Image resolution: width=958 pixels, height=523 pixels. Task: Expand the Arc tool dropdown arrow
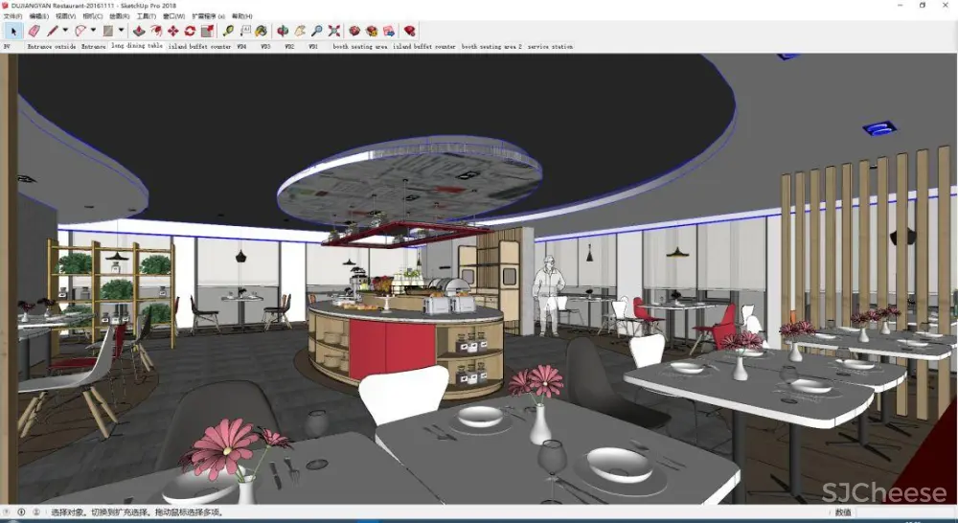[x=93, y=31]
